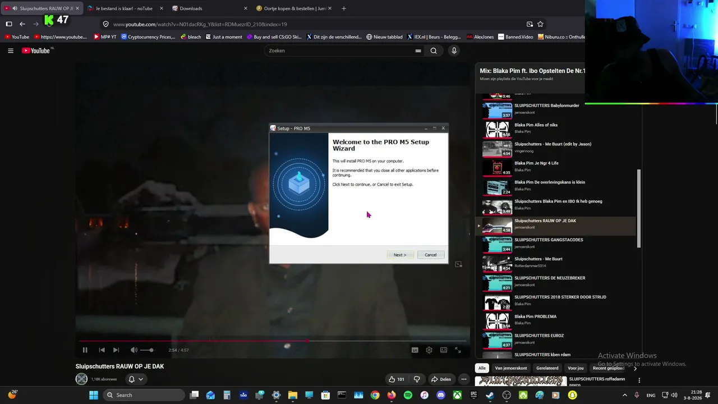
Task: Mute the video with the speaker icon
Action: pos(134,350)
